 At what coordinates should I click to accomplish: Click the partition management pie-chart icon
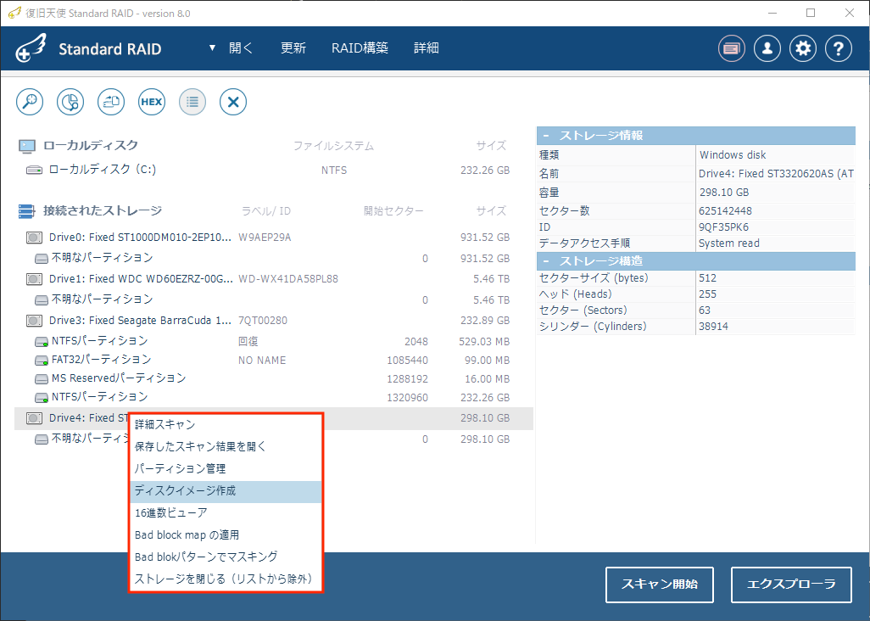[x=70, y=102]
